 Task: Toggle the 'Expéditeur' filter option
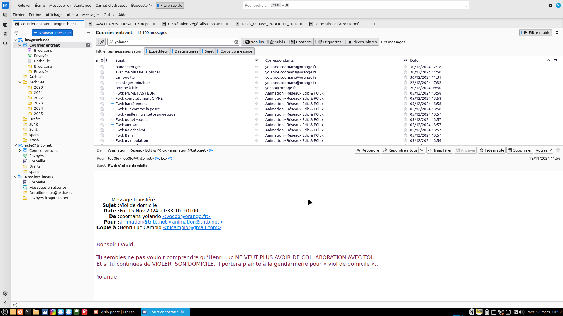point(157,51)
